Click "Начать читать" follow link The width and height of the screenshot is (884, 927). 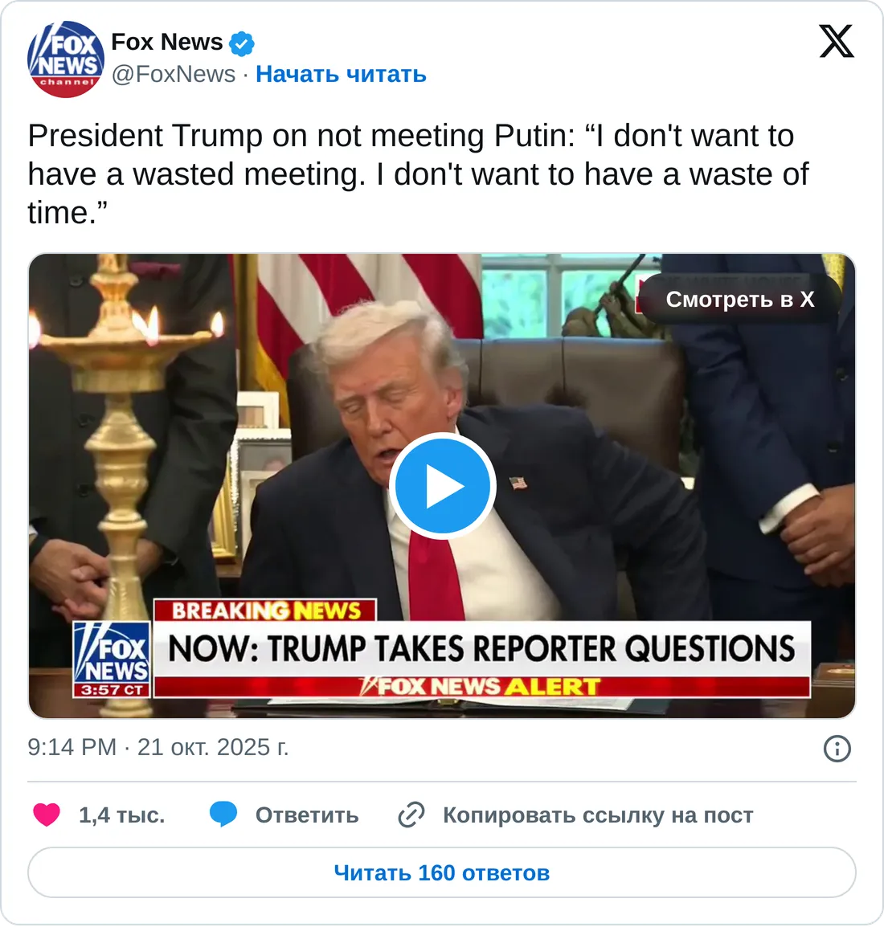pyautogui.click(x=341, y=75)
